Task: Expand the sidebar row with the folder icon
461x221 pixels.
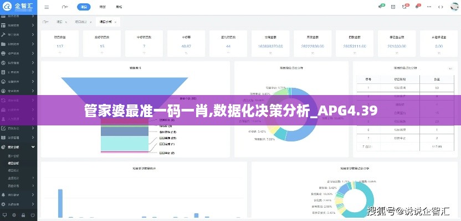Action: click(x=33, y=44)
